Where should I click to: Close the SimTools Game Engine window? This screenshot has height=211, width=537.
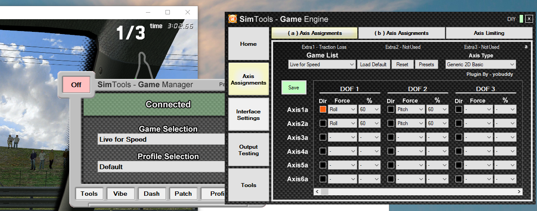(x=529, y=19)
